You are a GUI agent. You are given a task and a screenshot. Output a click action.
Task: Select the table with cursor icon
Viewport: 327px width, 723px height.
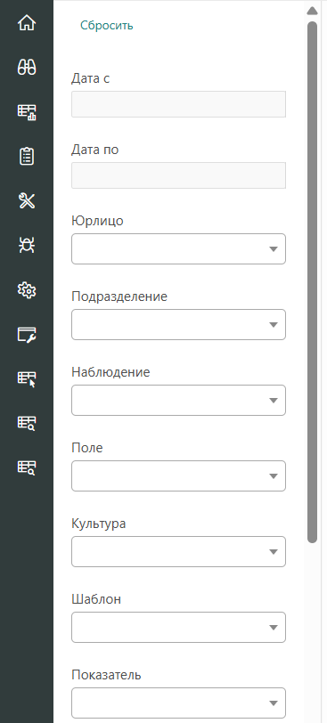click(27, 379)
